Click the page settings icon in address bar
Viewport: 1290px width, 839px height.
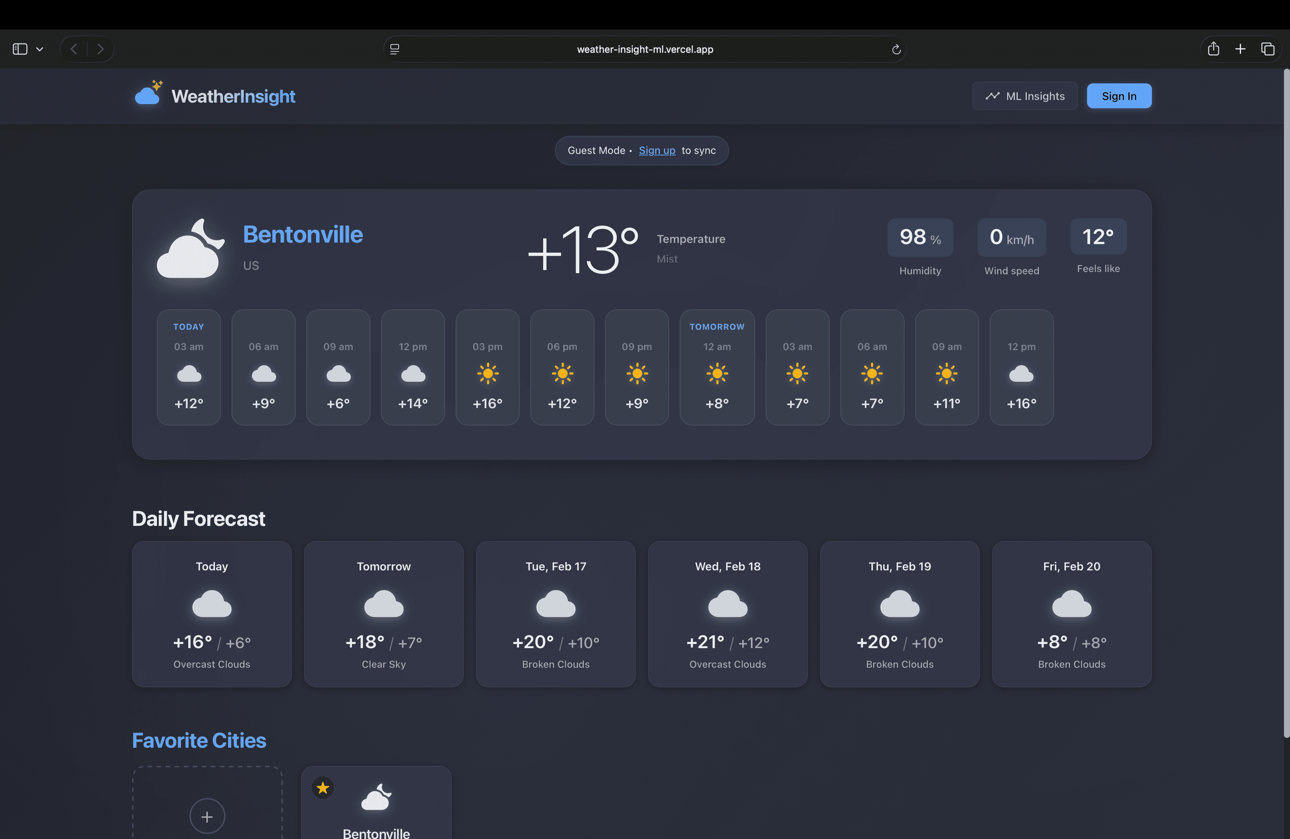click(395, 49)
